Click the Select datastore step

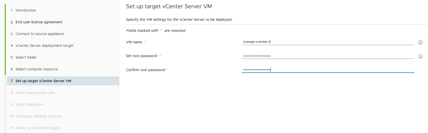[x=29, y=104]
